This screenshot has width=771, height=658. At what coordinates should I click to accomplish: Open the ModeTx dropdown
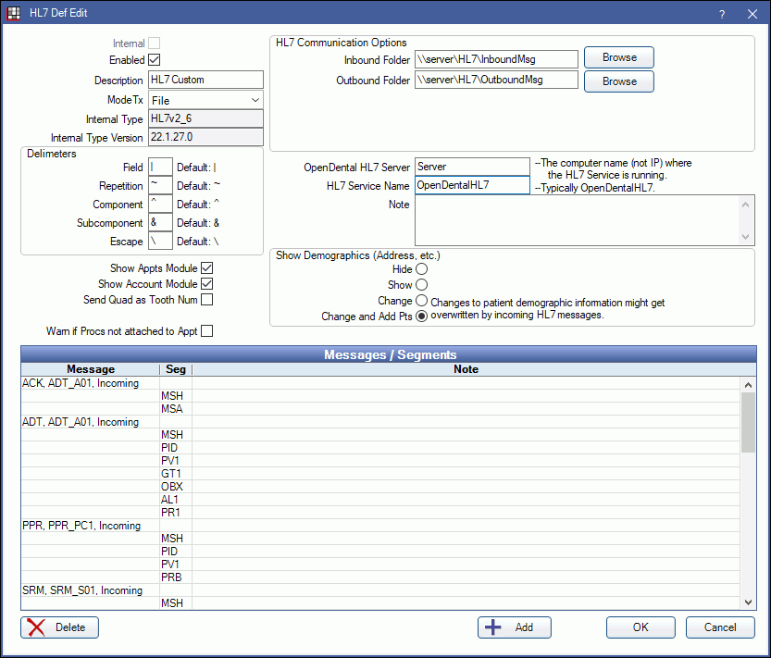coord(206,100)
